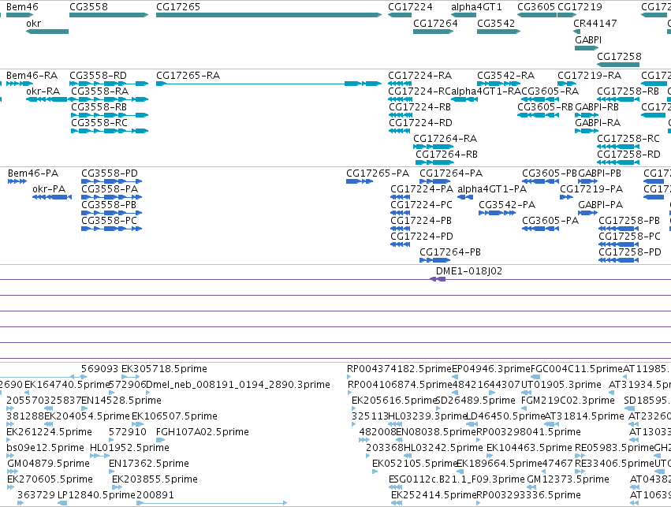The width and height of the screenshot is (671, 507).
Task: Click protein CG17224-PD
Action: (x=401, y=244)
